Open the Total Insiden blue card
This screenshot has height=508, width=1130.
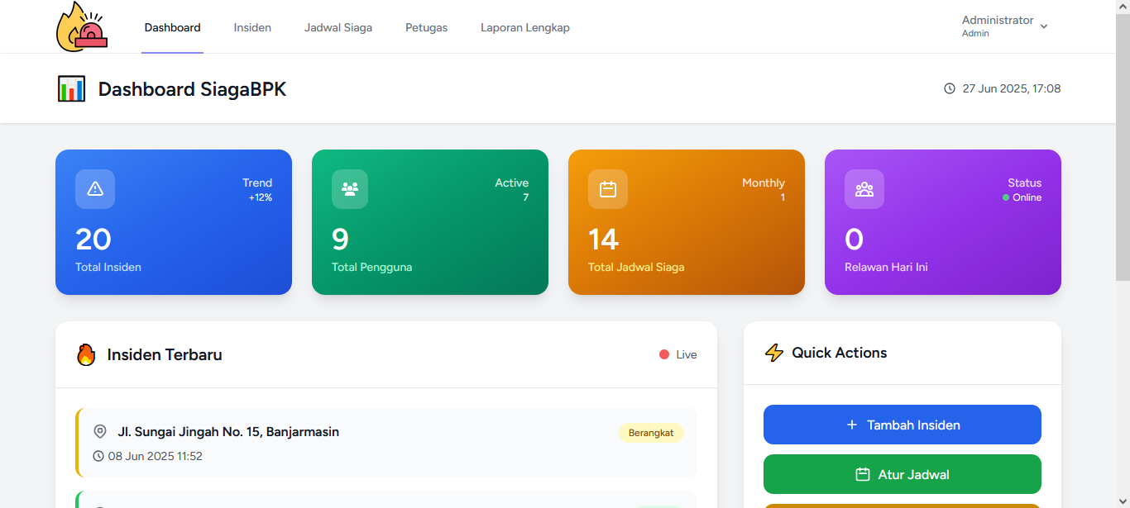174,222
